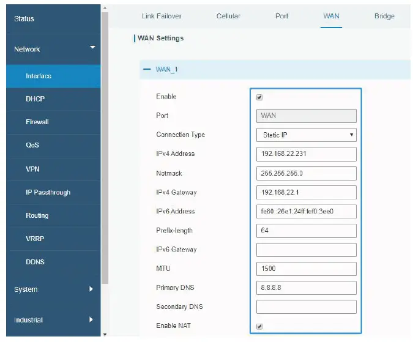This screenshot has height=342, width=413.
Task: Click the sidebar scrollbar down arrow
Action: point(105,335)
